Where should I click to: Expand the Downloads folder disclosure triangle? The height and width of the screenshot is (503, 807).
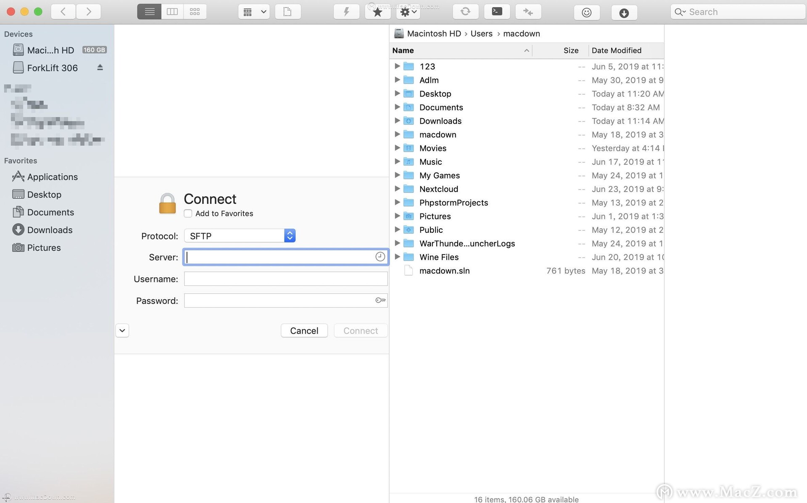(396, 121)
